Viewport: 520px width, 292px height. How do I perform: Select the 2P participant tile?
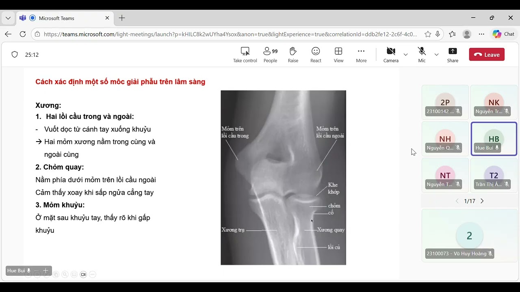445,102
